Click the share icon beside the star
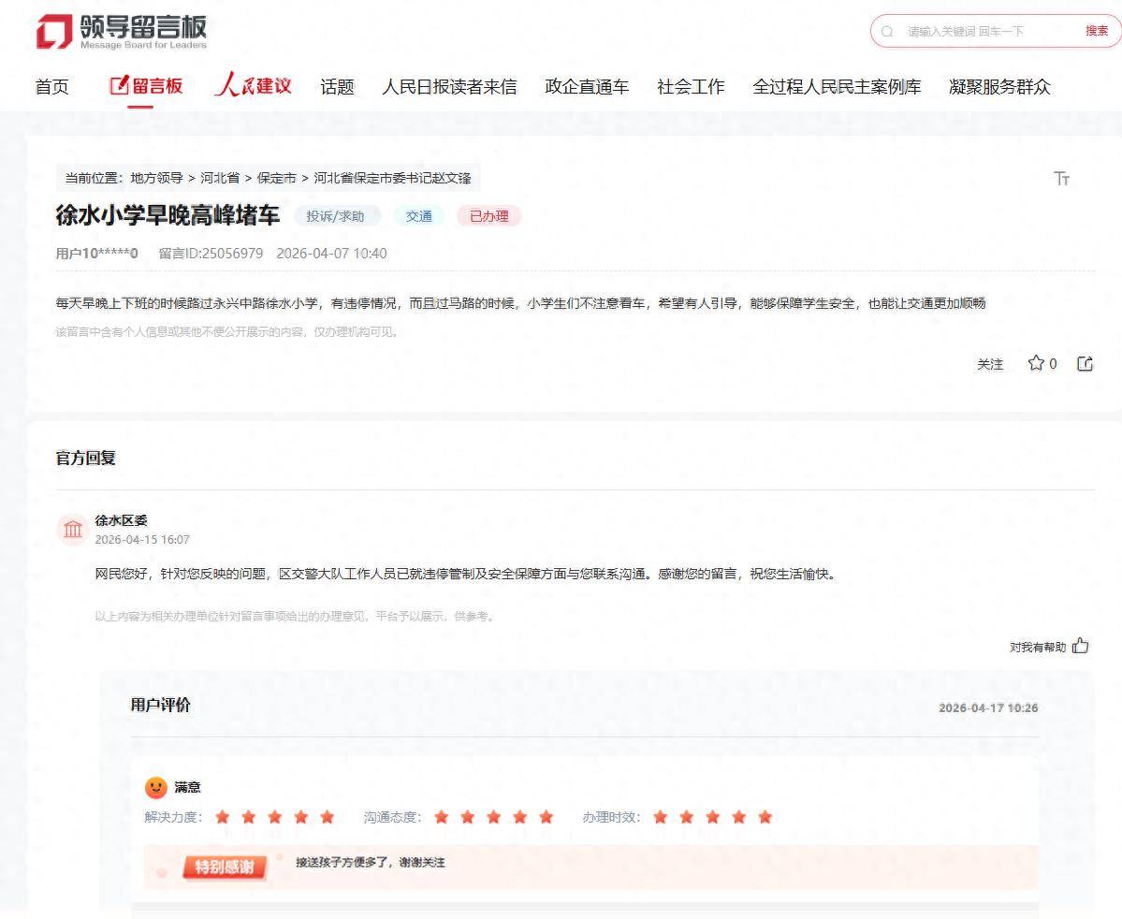 [x=1085, y=363]
